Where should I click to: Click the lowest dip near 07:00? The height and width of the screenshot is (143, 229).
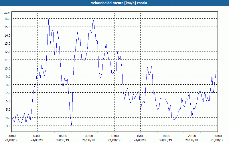pyautogui.click(x=72, y=126)
